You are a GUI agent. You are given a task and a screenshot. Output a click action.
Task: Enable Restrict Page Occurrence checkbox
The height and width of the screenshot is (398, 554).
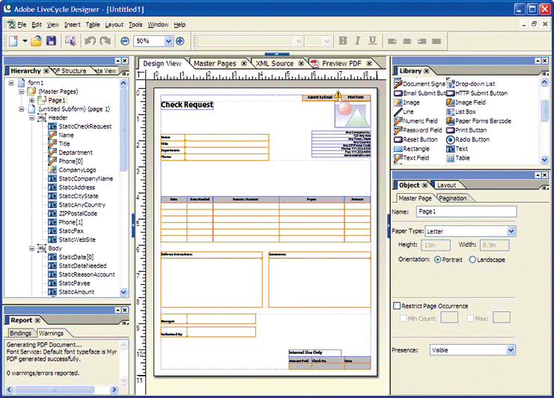point(397,305)
